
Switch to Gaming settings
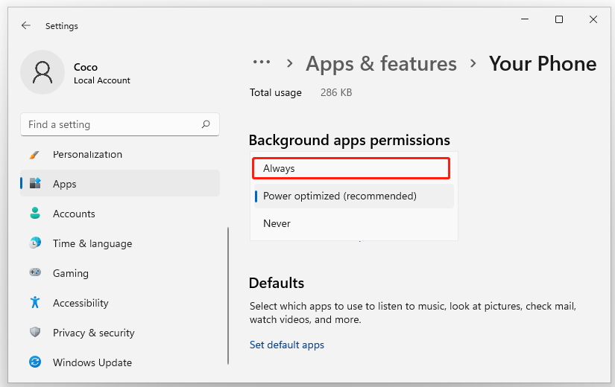[119, 273]
